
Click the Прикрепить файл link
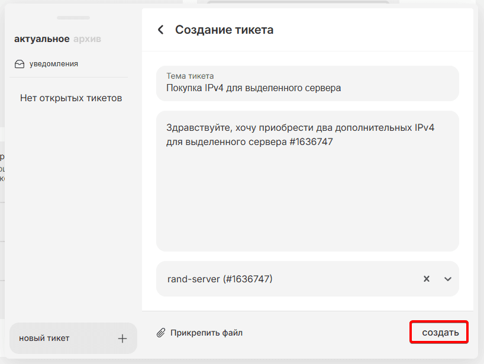(206, 333)
